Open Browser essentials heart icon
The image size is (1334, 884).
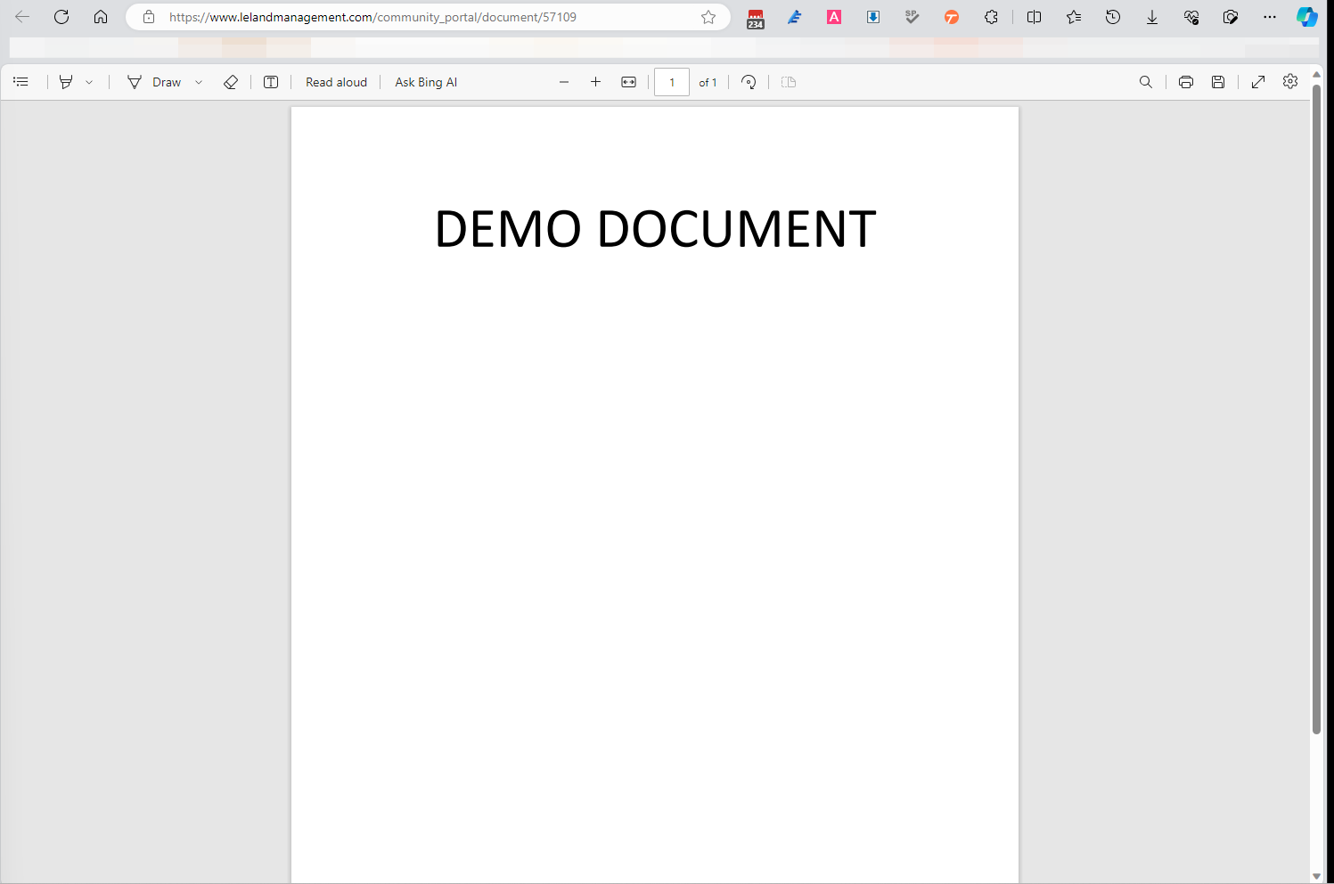[1191, 17]
